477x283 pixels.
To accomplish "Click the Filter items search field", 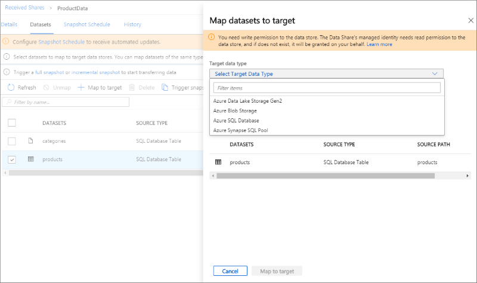I will 327,88.
